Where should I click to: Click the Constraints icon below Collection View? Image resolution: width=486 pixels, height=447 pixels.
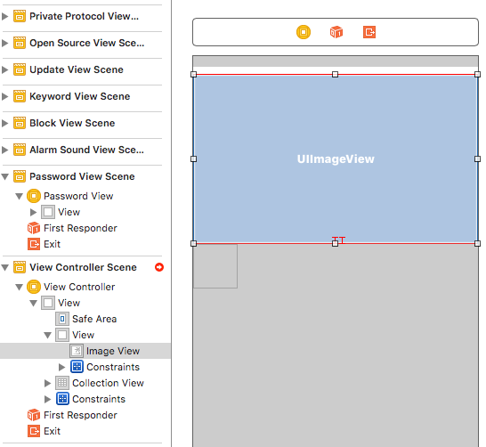coord(62,399)
